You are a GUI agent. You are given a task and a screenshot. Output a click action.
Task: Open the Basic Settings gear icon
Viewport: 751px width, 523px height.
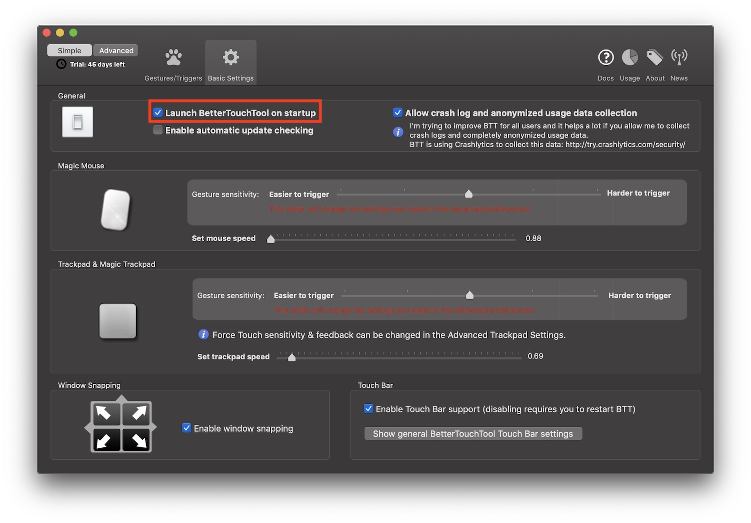(x=231, y=58)
